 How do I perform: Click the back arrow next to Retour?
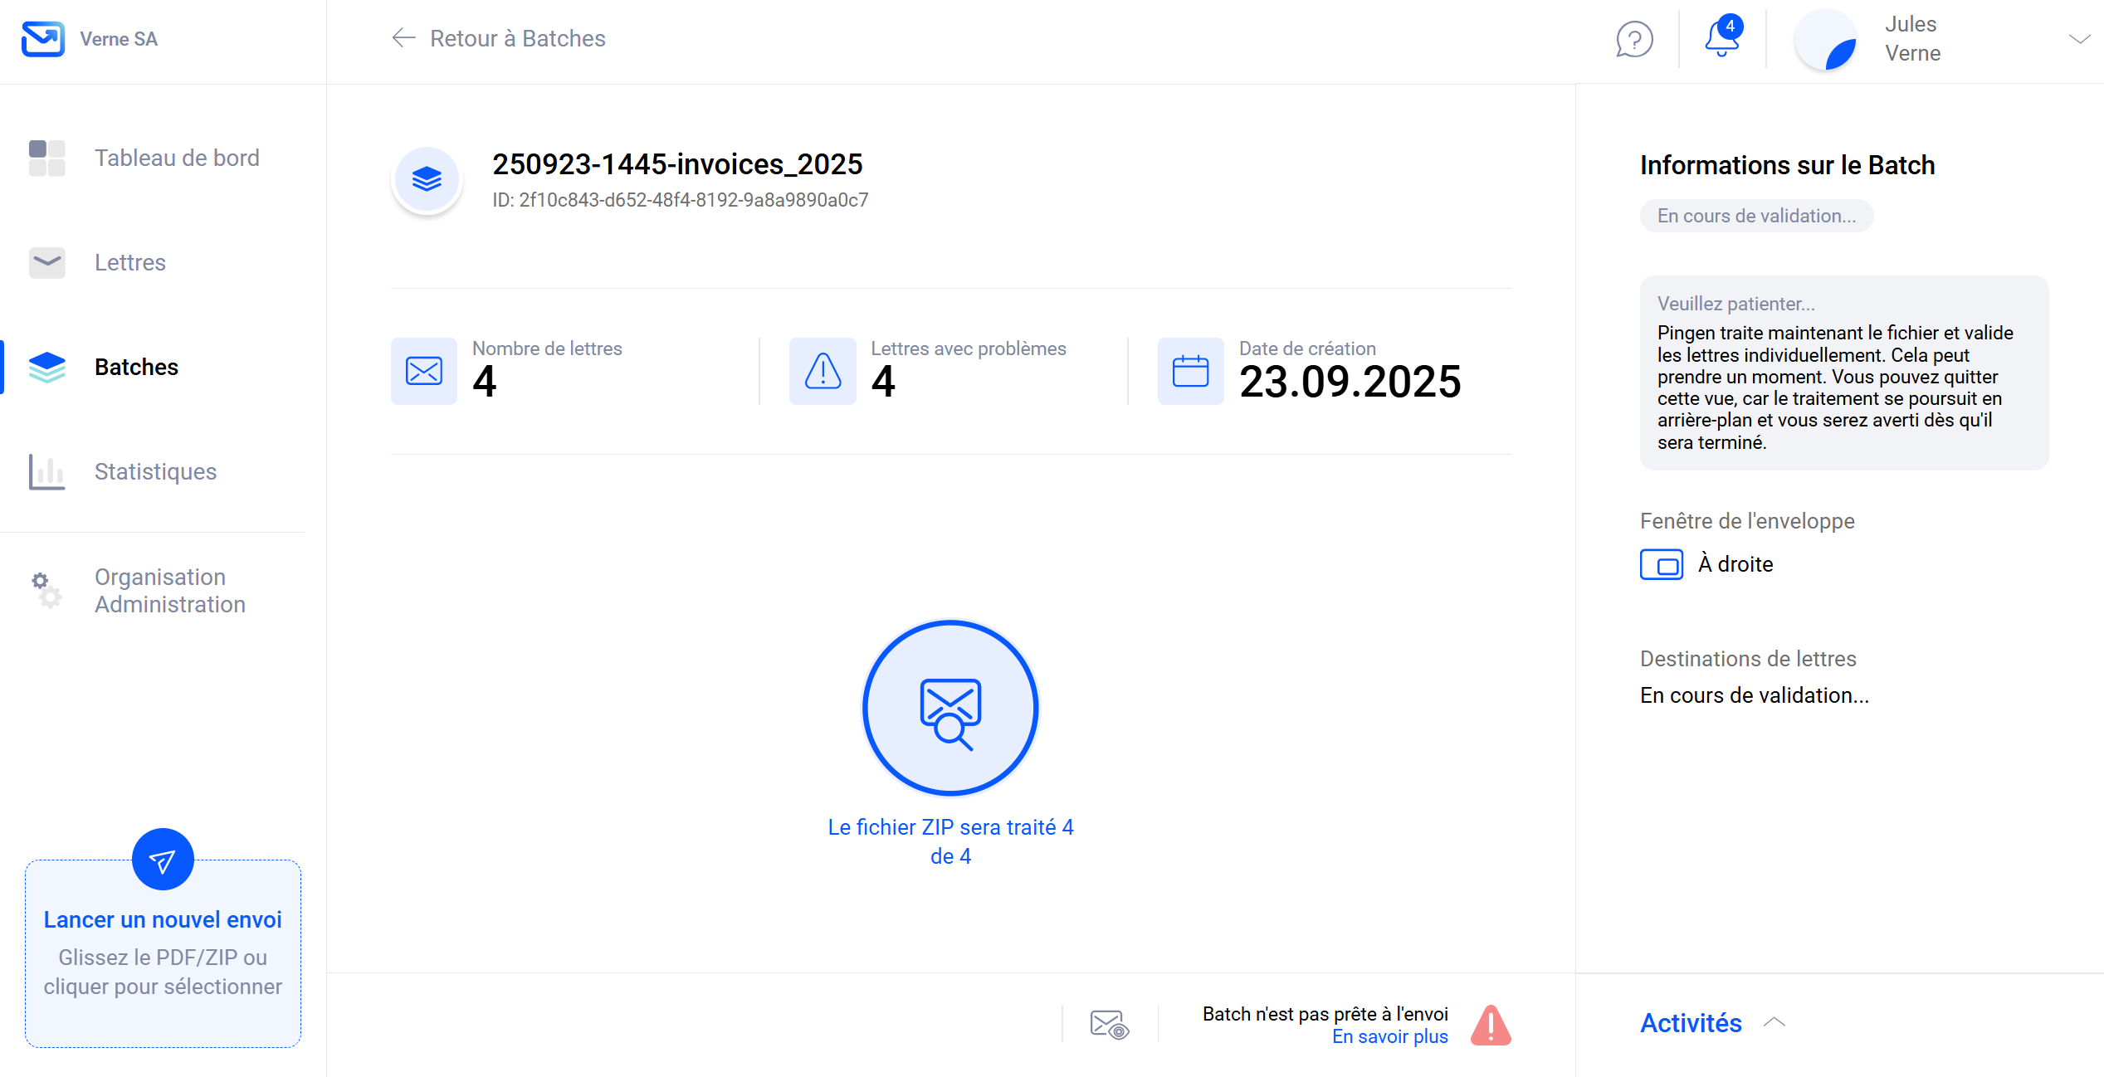403,38
